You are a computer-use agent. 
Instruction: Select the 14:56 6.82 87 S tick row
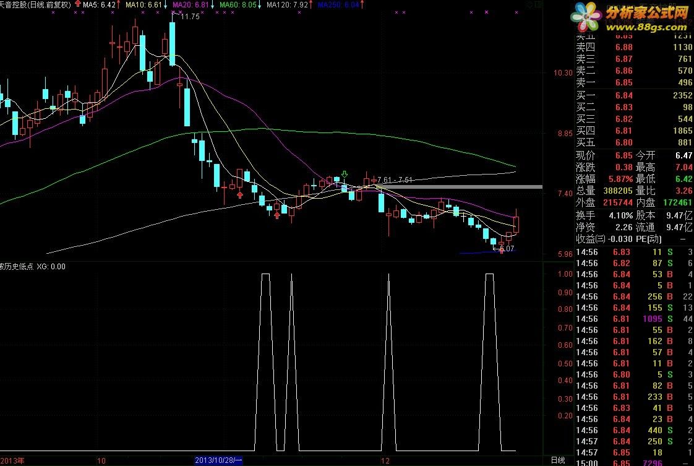pyautogui.click(x=634, y=263)
